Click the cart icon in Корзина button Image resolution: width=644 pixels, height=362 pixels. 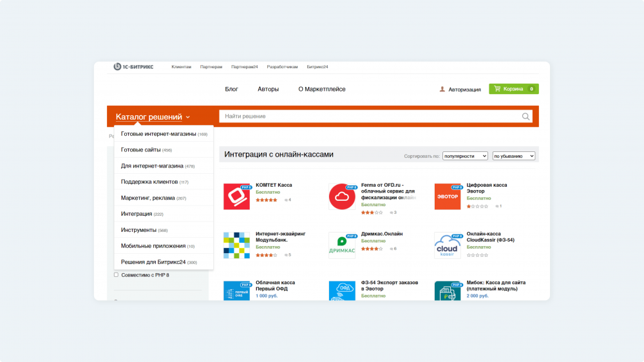point(497,89)
